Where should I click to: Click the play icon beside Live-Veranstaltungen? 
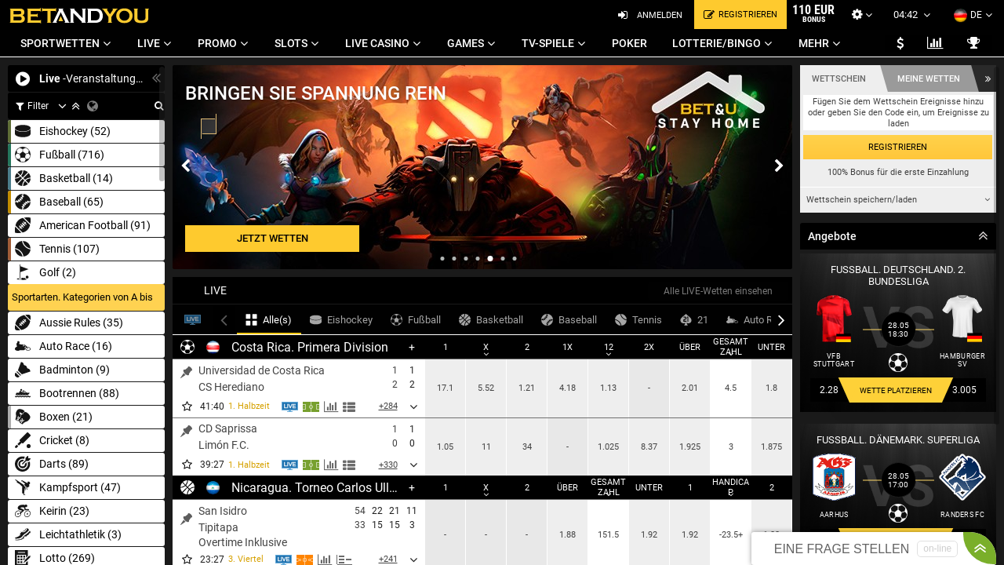click(x=23, y=78)
